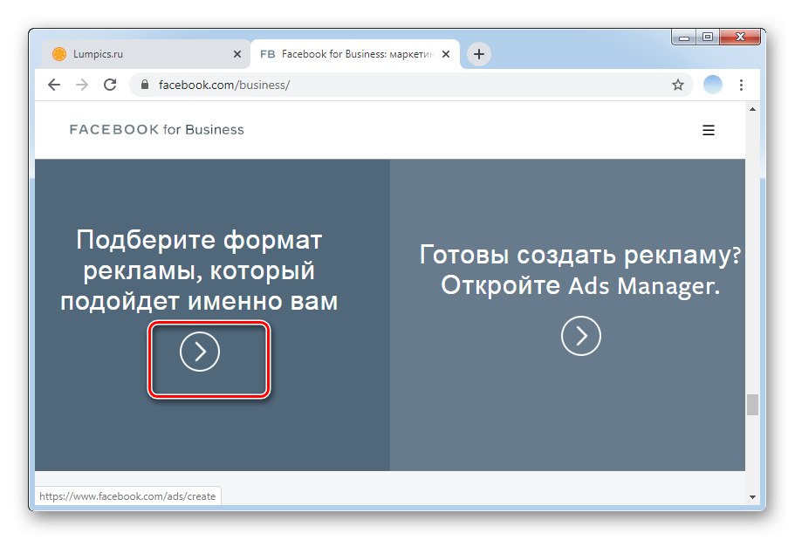Screen dimensions: 795x540
Task: Close the Lumpics.ru tab
Action: click(236, 54)
